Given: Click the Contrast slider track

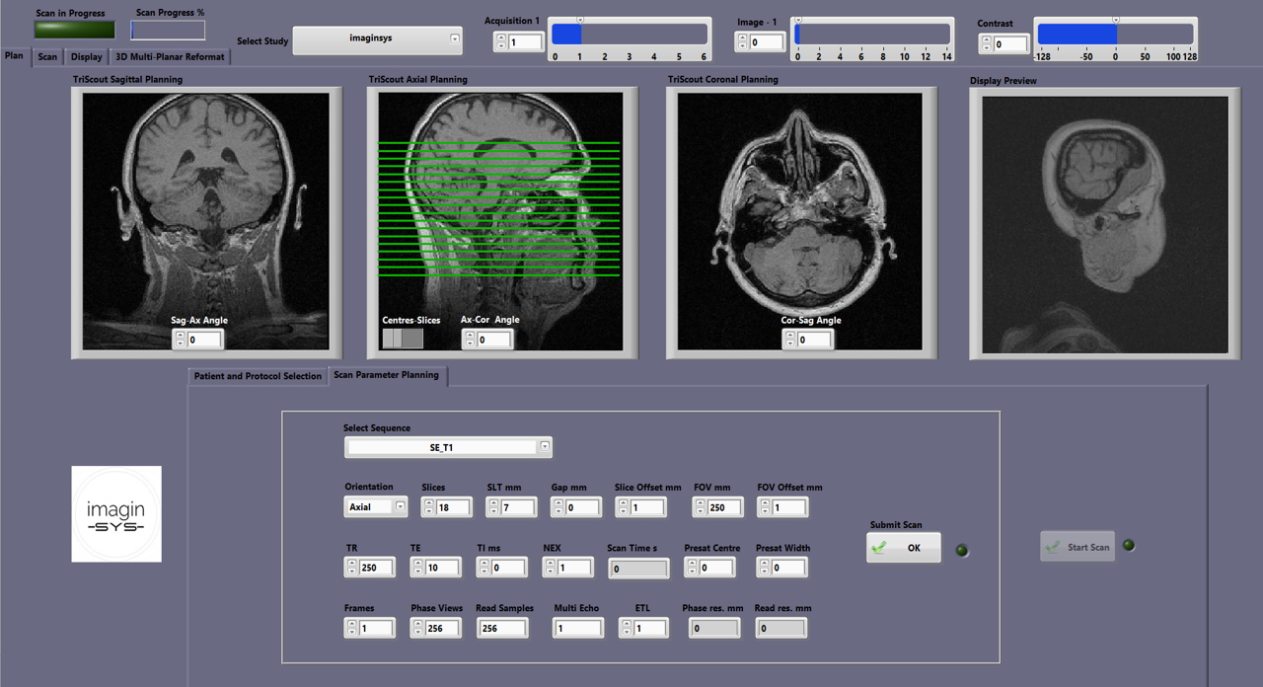Looking at the screenshot, I should click(x=1115, y=36).
